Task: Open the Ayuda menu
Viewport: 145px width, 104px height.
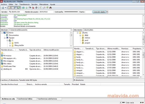Action: [53, 4]
